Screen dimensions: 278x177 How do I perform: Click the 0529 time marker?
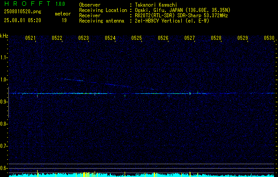[x=243, y=38]
